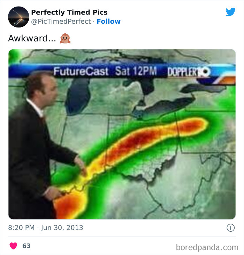Image resolution: width=244 pixels, height=255 pixels.
Task: Follow the Perfectly Timed Pics account
Action: pyautogui.click(x=108, y=21)
